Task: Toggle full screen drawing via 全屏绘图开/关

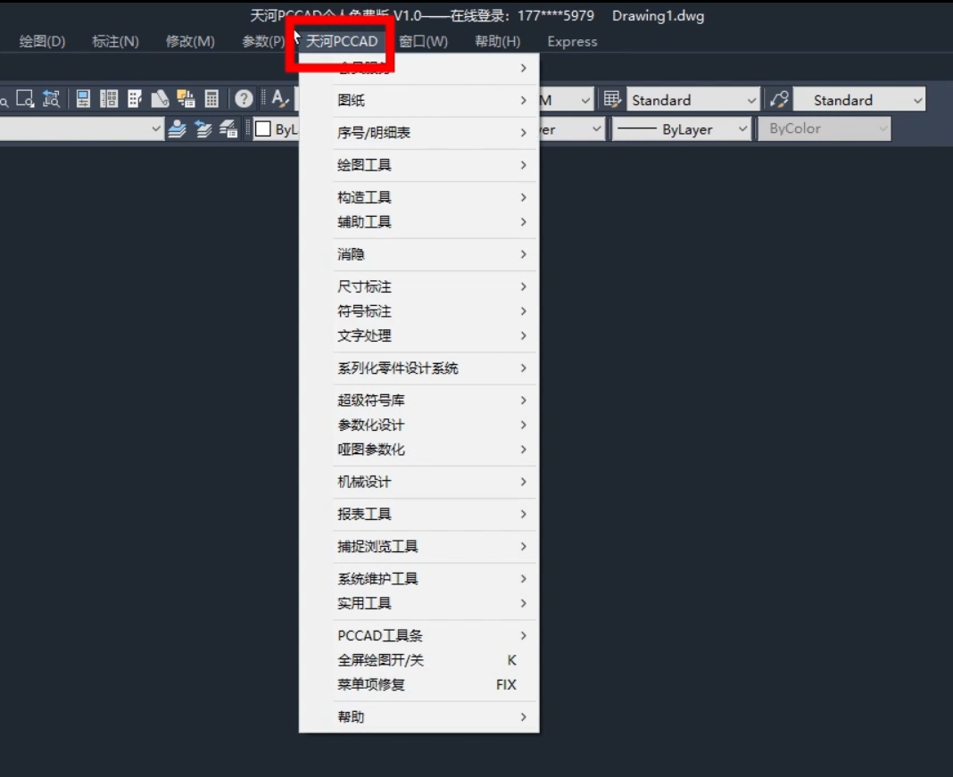Action: coord(384,660)
